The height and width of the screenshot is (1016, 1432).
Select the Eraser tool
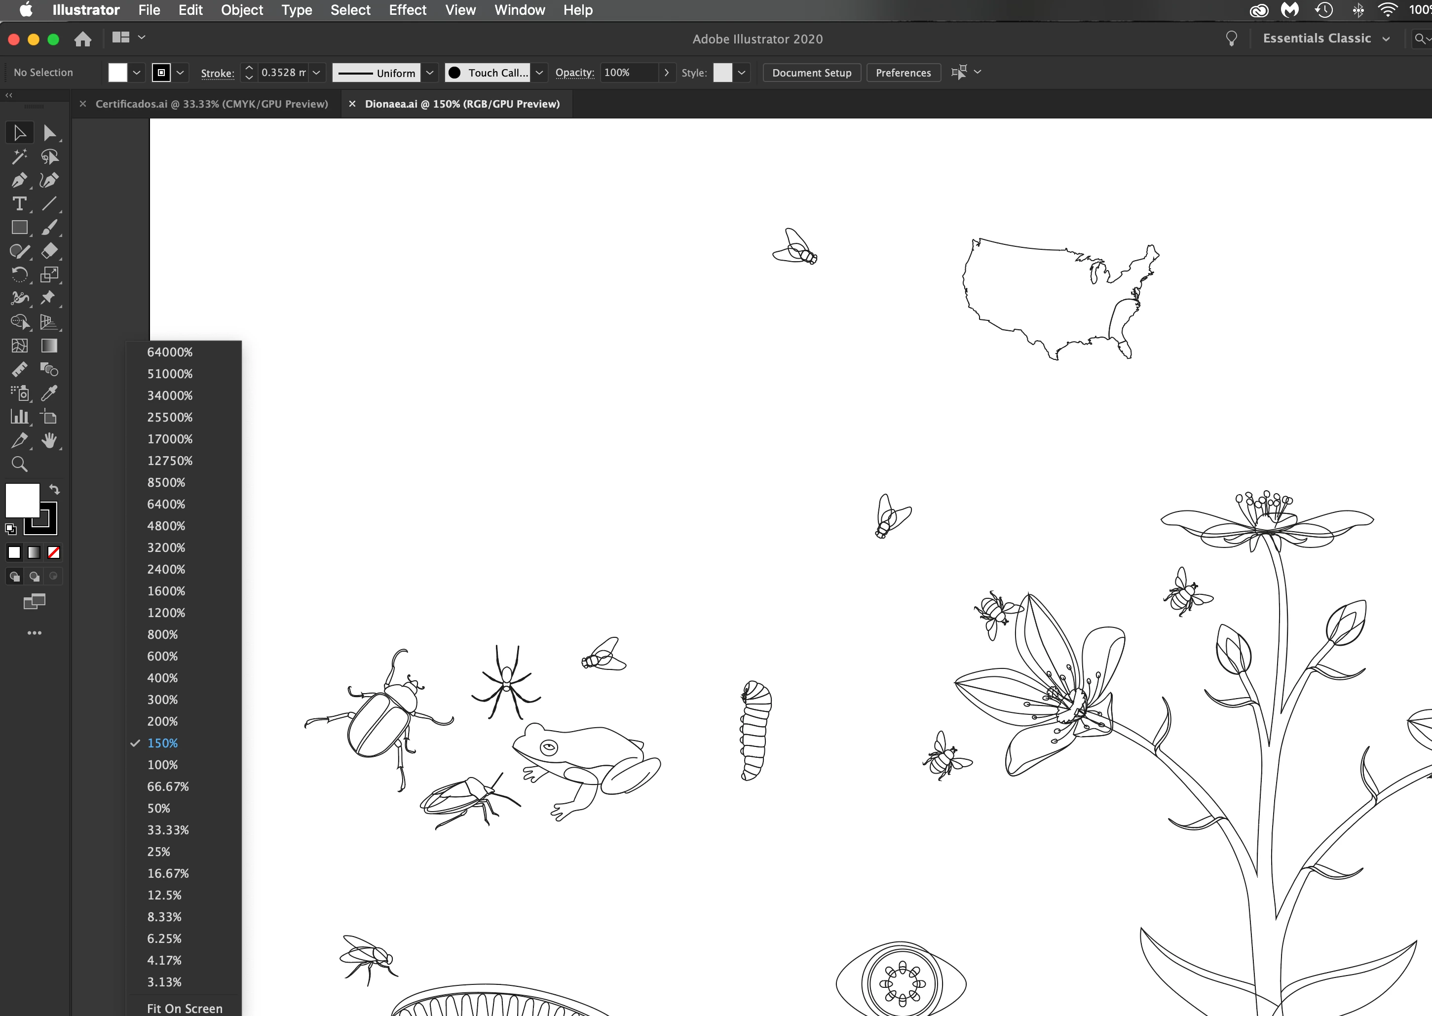pos(49,251)
